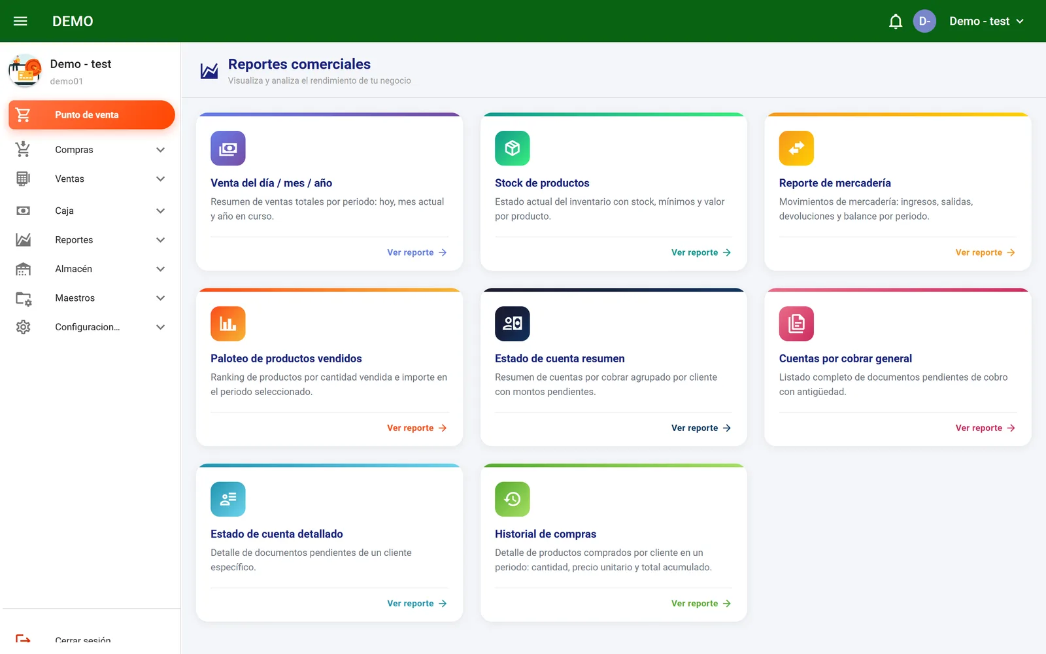Click the Estado de cuenta detallado icon
This screenshot has height=654, width=1046.
[x=228, y=499]
